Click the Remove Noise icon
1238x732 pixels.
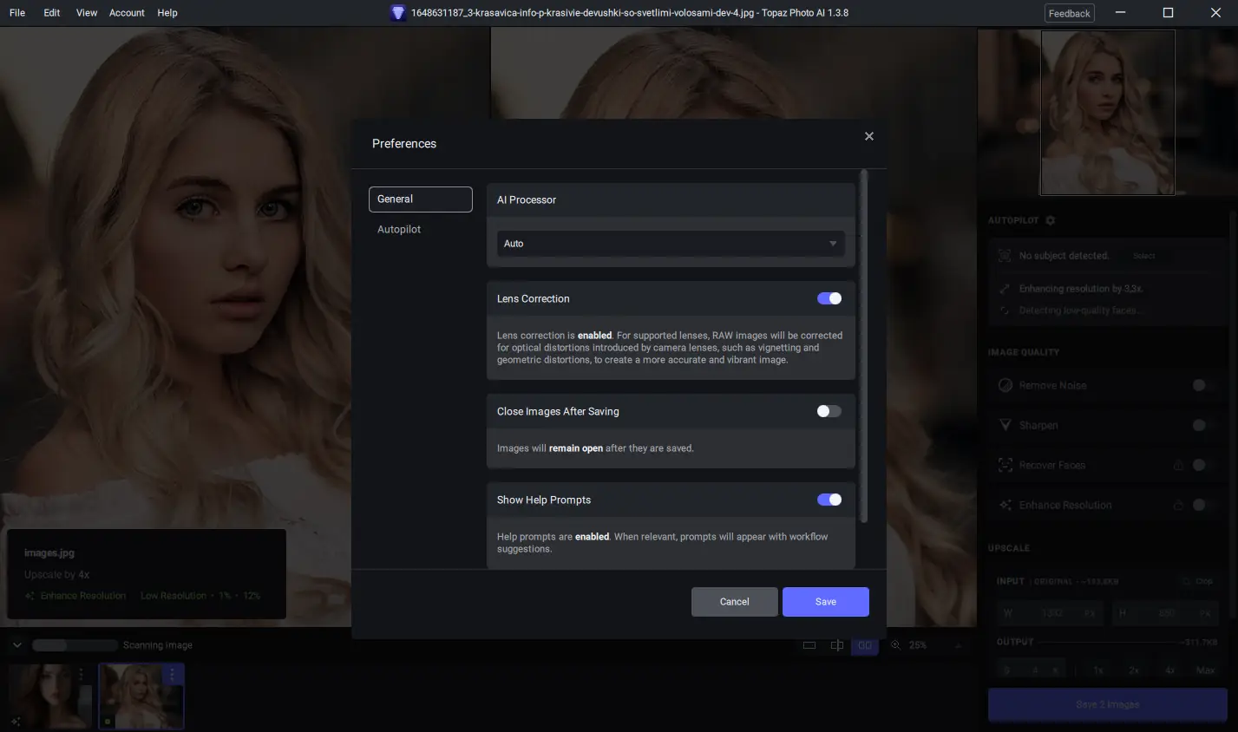coord(1005,385)
